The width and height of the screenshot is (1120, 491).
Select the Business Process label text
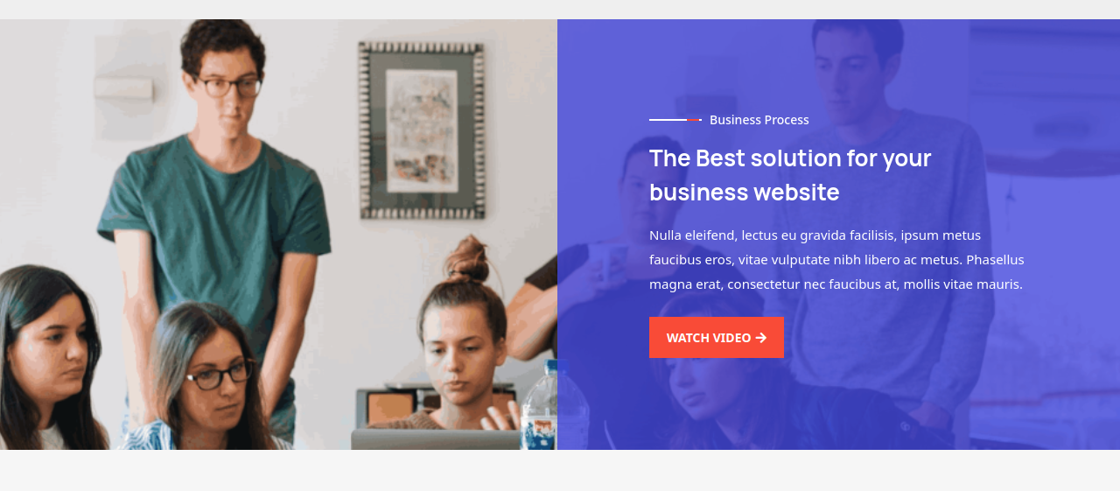(x=759, y=119)
